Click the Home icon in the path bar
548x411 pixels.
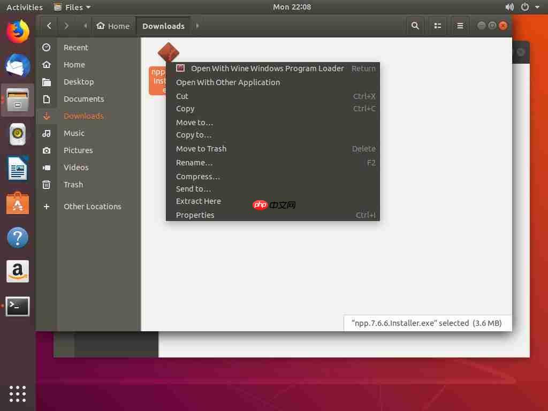113,25
